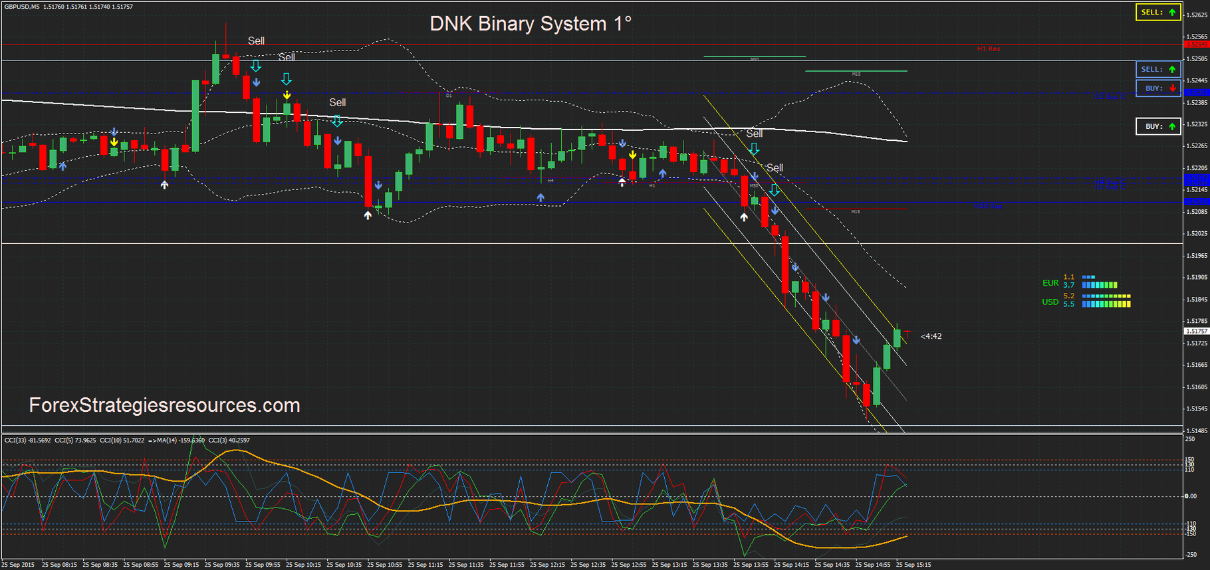The image size is (1210, 570).
Task: Click the USD strength value 5.2
Action: 1069,296
